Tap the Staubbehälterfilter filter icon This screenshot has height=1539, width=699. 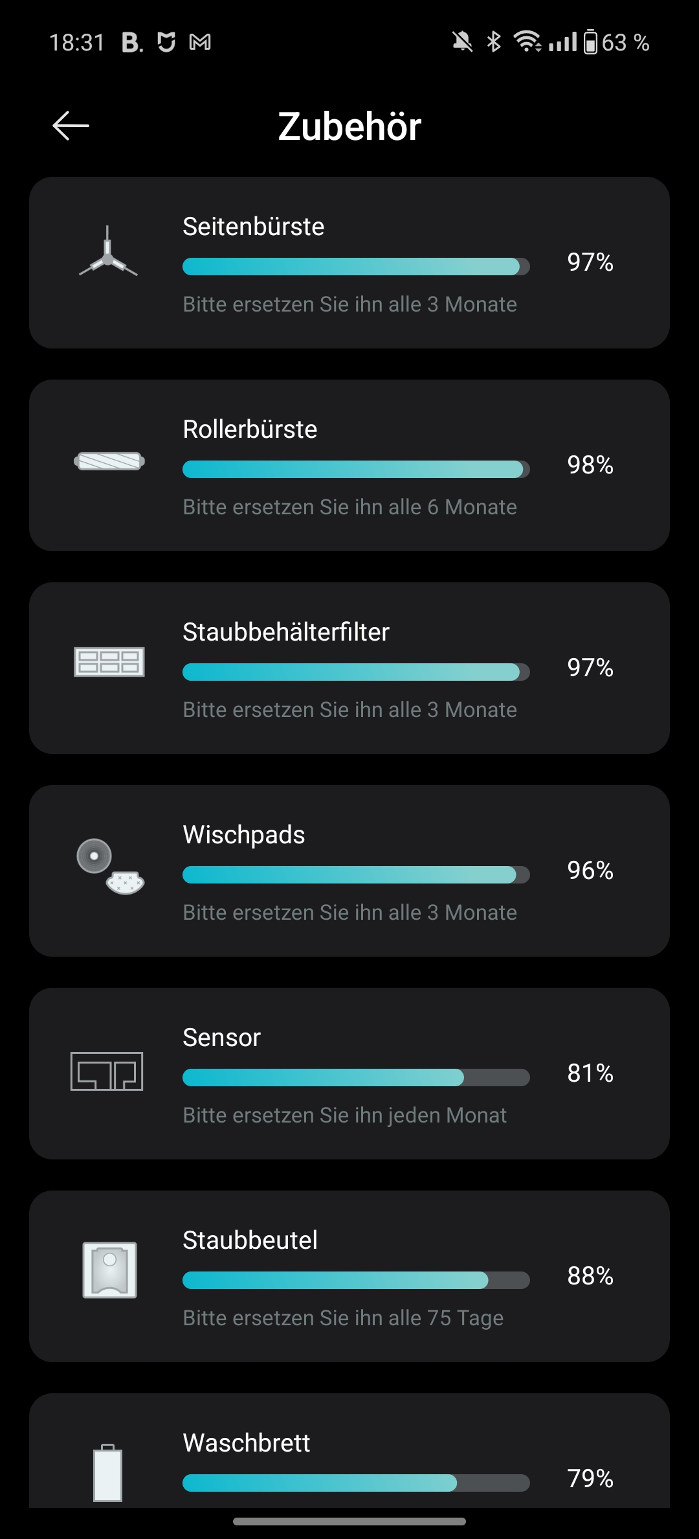pyautogui.click(x=109, y=662)
